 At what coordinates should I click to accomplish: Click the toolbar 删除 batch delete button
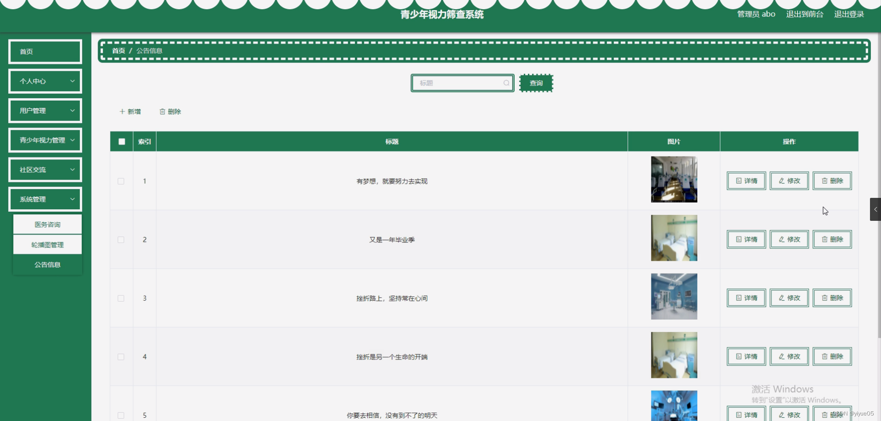click(170, 112)
